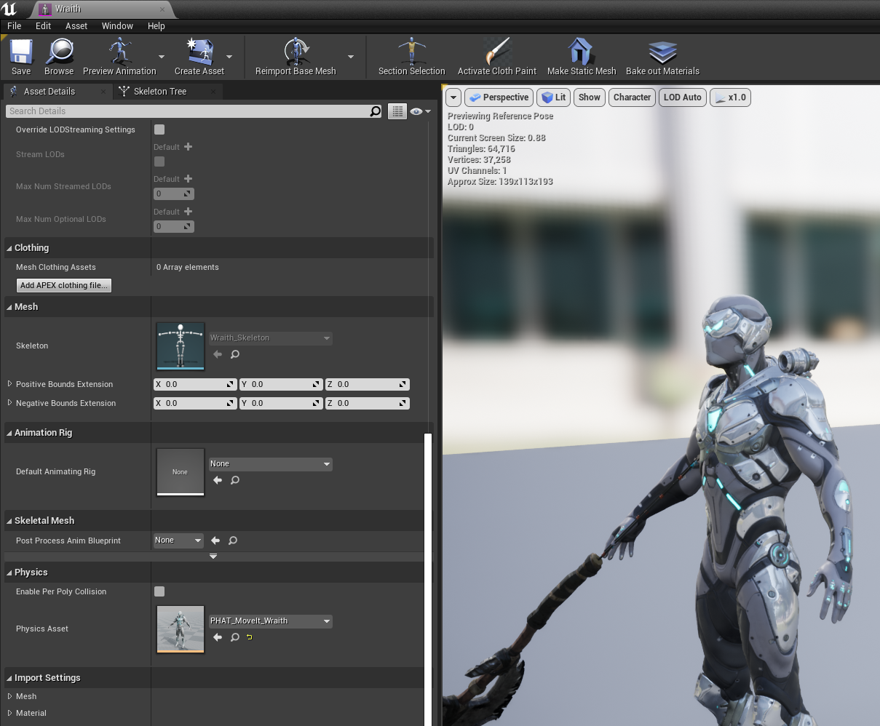Image resolution: width=880 pixels, height=726 pixels.
Task: Toggle the eye view options button
Action: pos(420,111)
